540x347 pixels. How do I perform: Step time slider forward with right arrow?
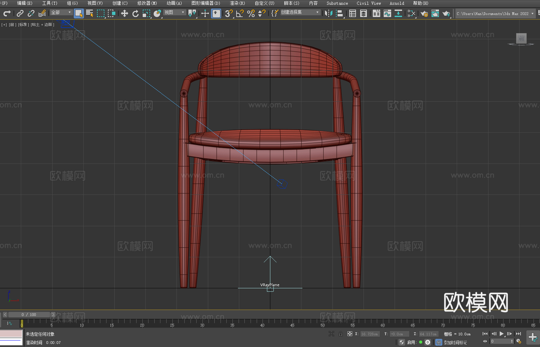53,315
